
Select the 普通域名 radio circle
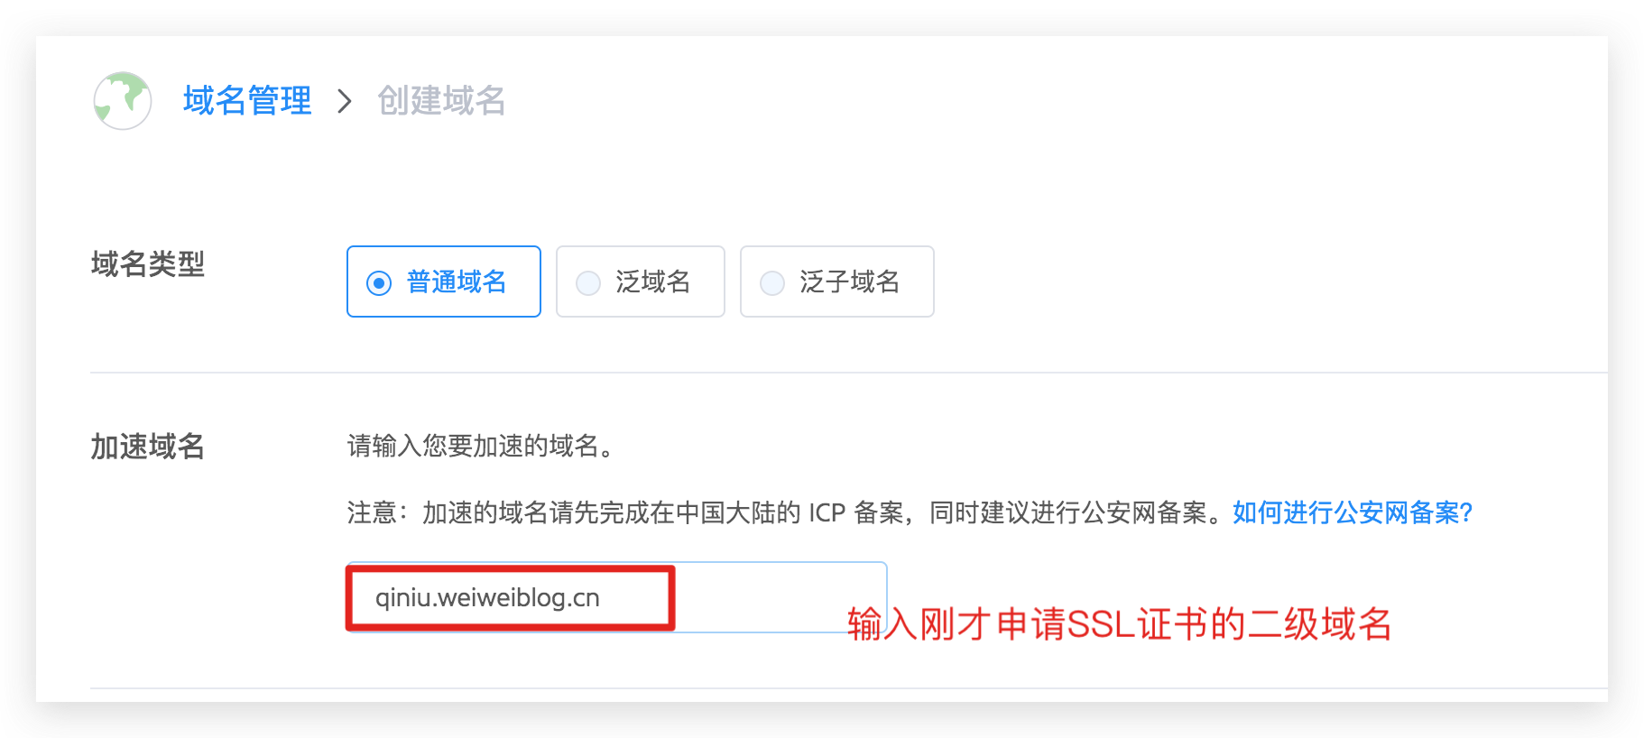click(x=379, y=283)
